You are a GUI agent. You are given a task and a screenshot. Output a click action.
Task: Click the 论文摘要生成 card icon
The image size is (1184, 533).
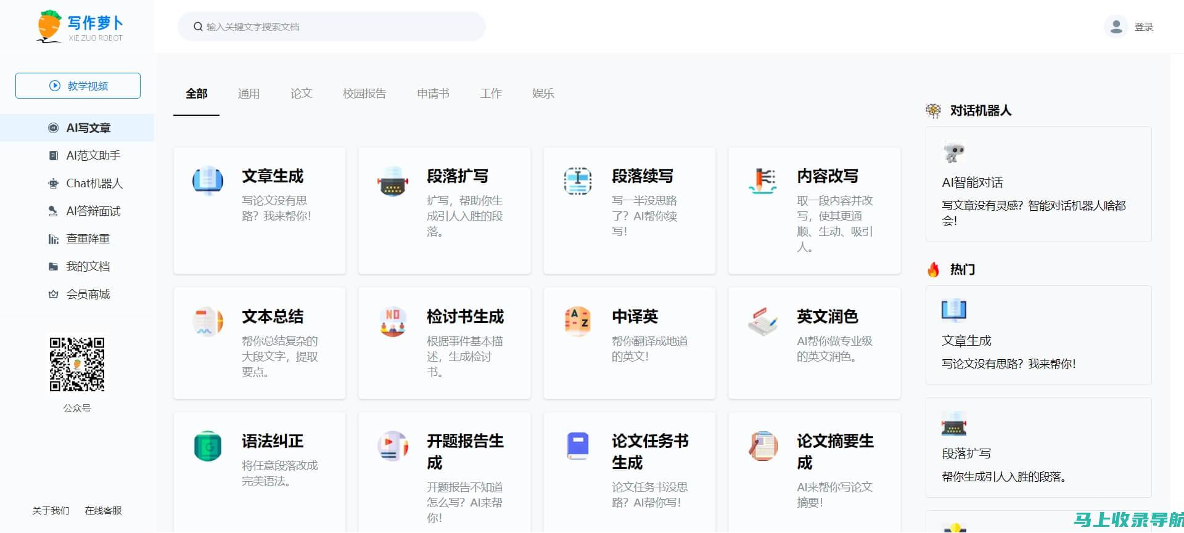[x=763, y=446]
